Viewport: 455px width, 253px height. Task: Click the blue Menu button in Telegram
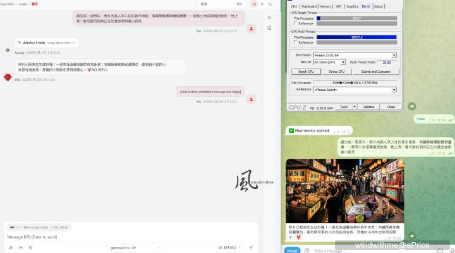292,250
